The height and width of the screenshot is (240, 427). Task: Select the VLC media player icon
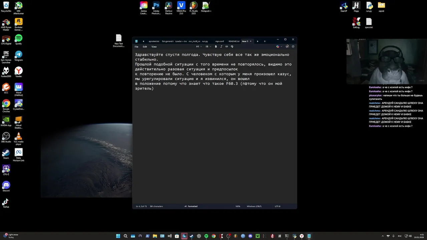(19, 139)
